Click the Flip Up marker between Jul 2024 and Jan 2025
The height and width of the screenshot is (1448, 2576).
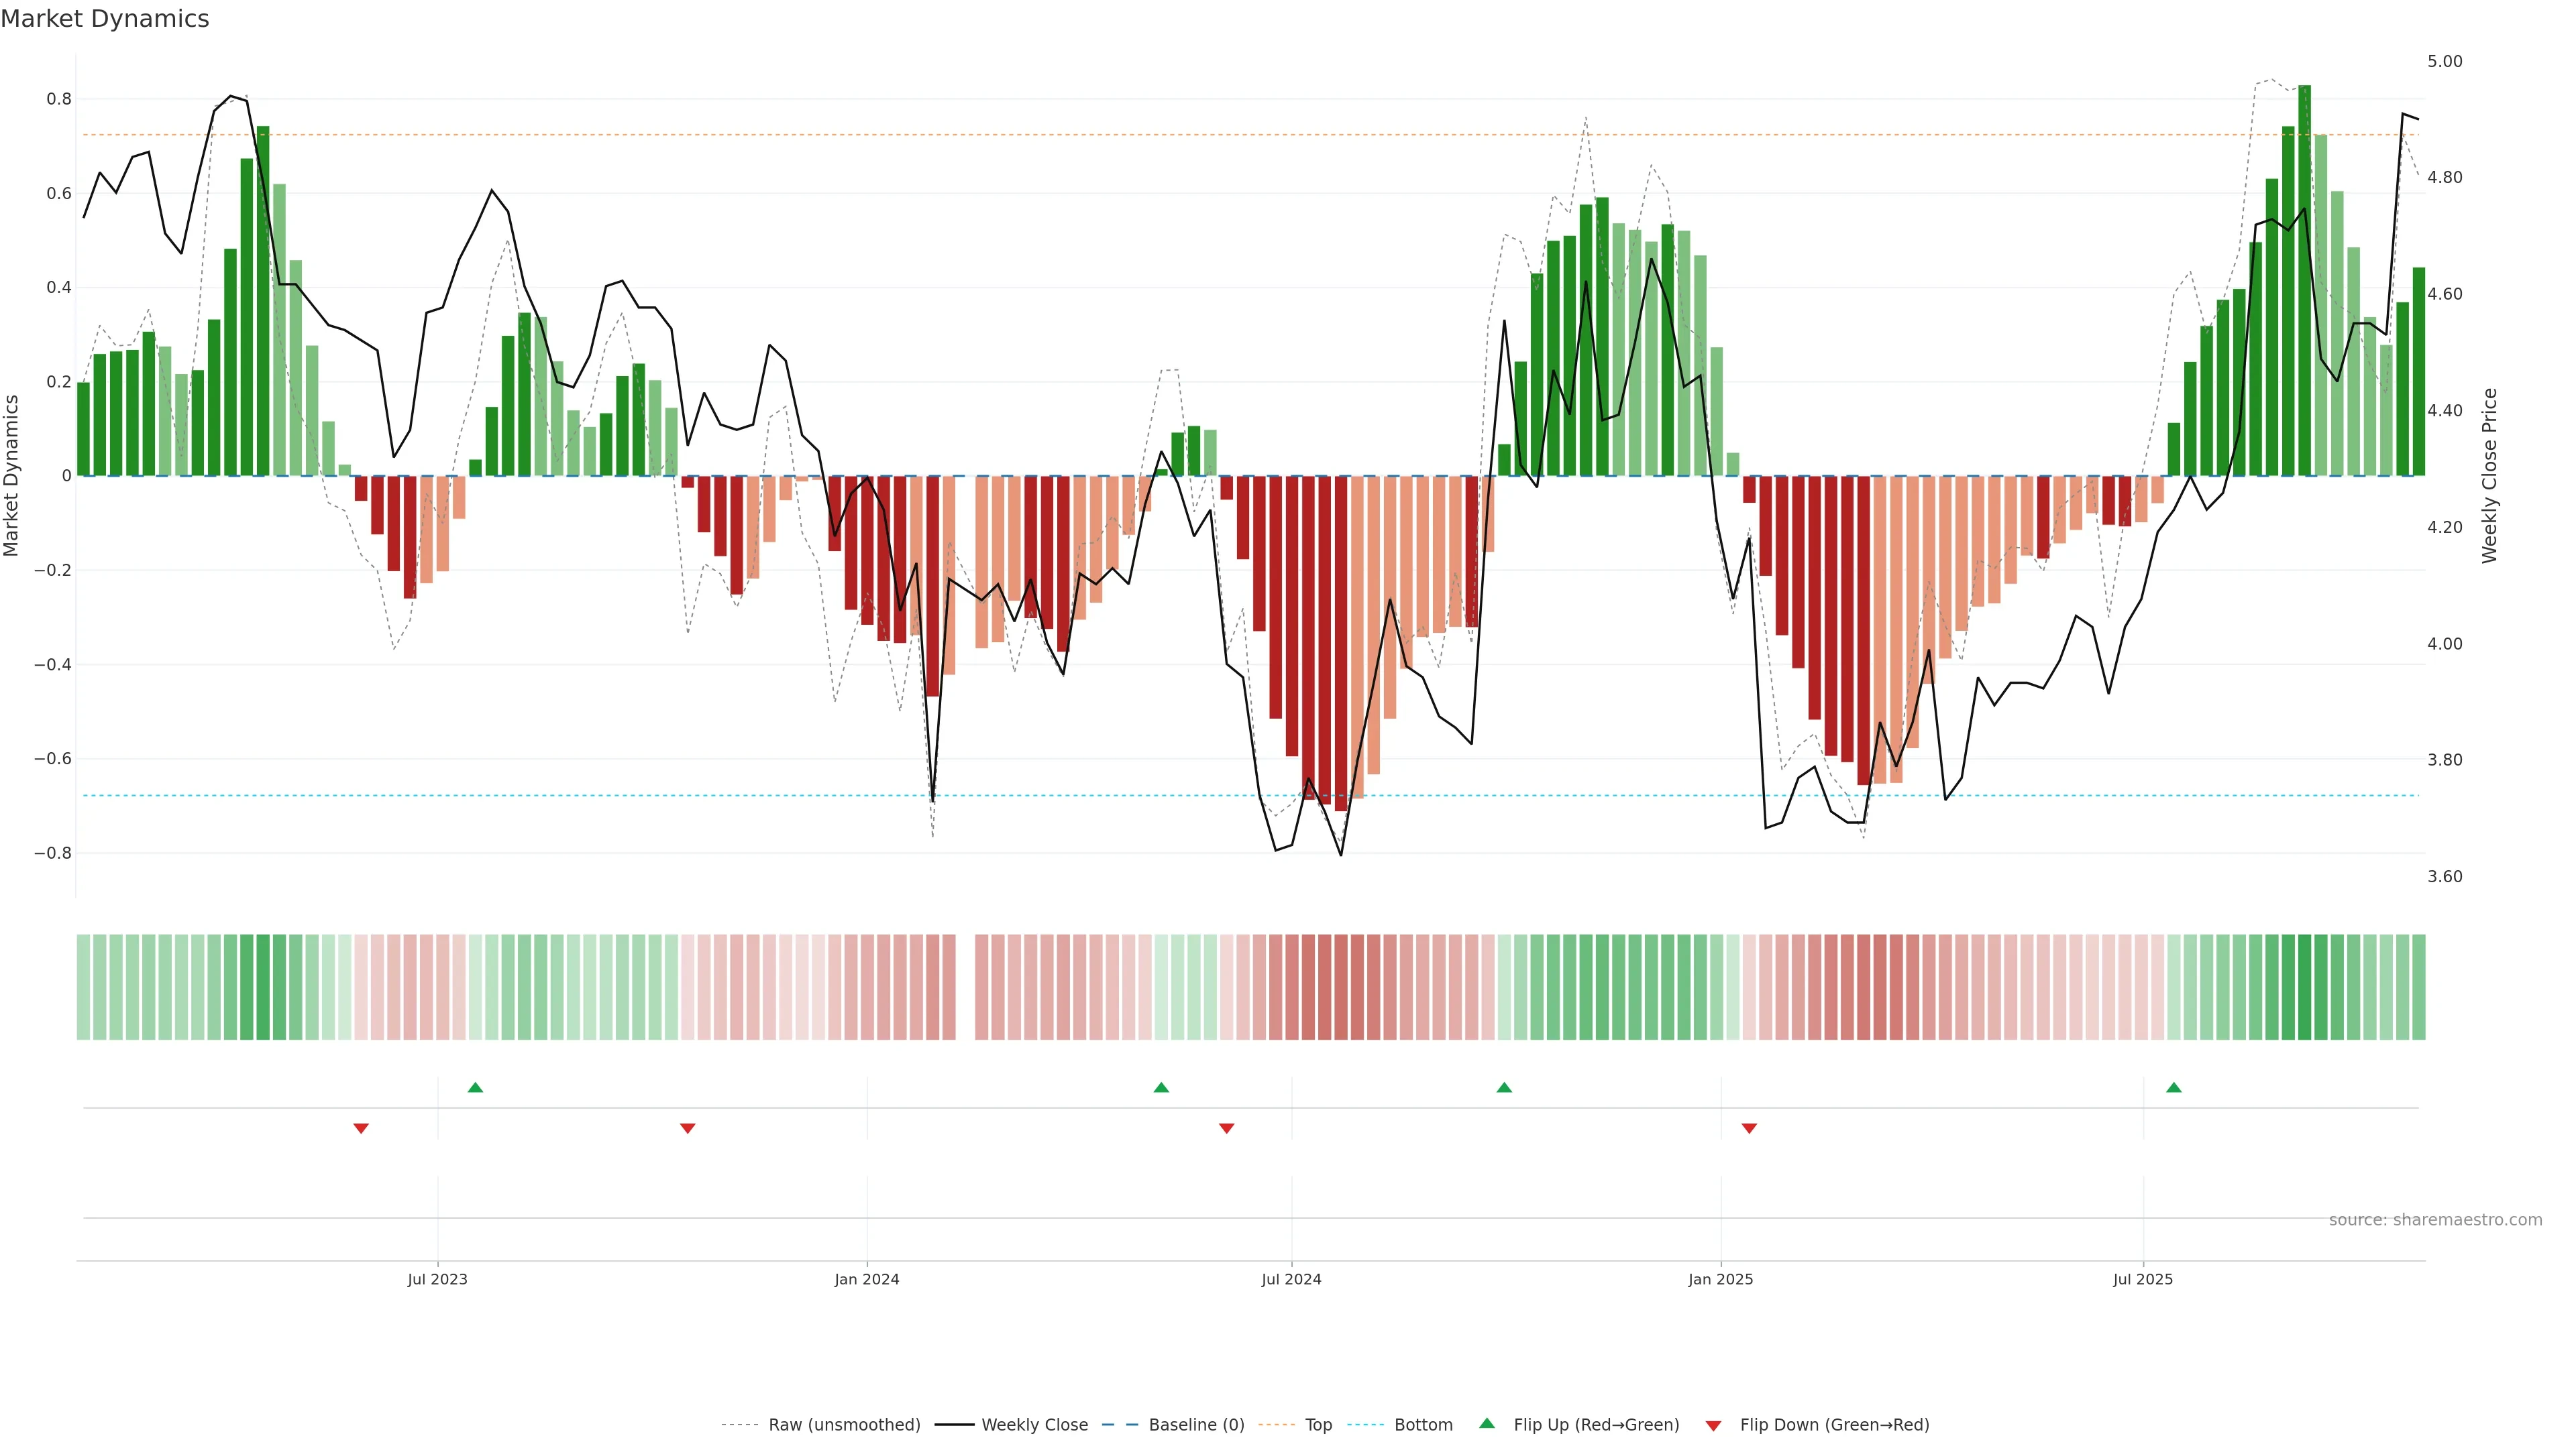point(1504,1087)
